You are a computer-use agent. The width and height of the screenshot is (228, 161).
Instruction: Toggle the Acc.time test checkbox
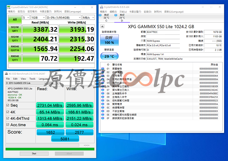point(8,125)
